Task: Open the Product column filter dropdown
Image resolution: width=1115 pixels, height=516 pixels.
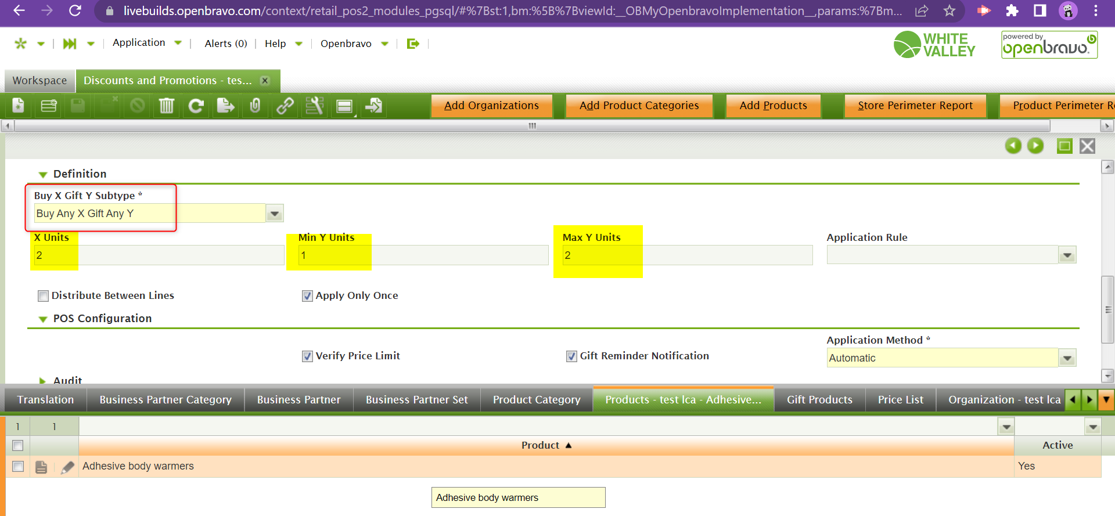Action: tap(1006, 427)
